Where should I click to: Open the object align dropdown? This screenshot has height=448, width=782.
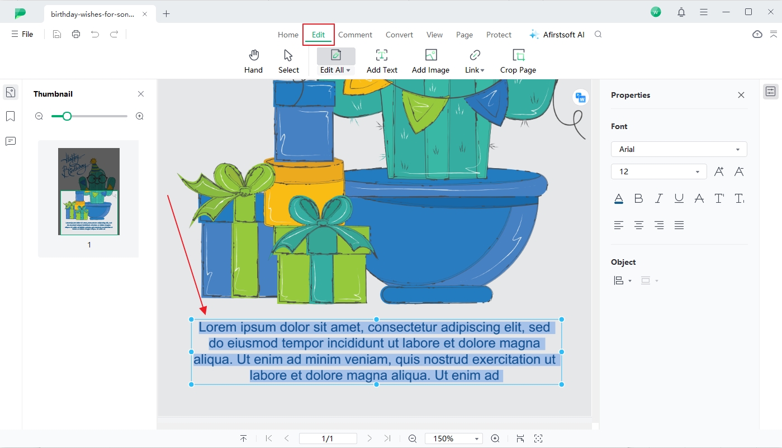pos(623,280)
